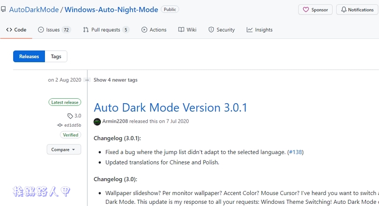
Task: Click the Verified badge
Action: pos(71,135)
